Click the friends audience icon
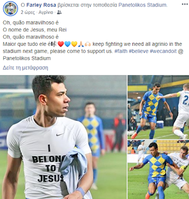The height and width of the screenshot is (199, 189). pyautogui.click(x=59, y=12)
